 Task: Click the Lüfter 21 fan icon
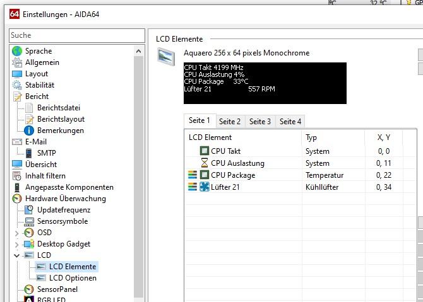click(205, 187)
